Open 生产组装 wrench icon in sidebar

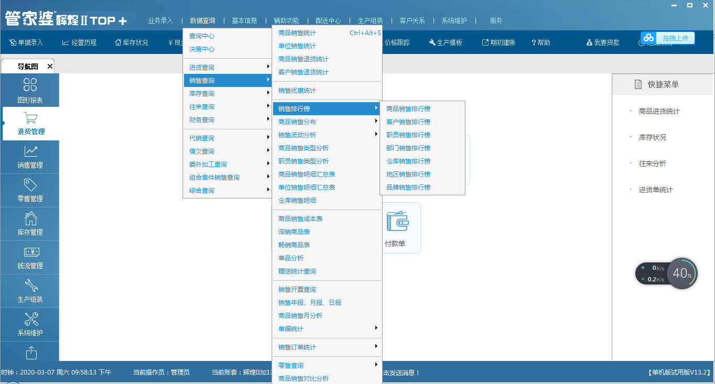tap(30, 286)
